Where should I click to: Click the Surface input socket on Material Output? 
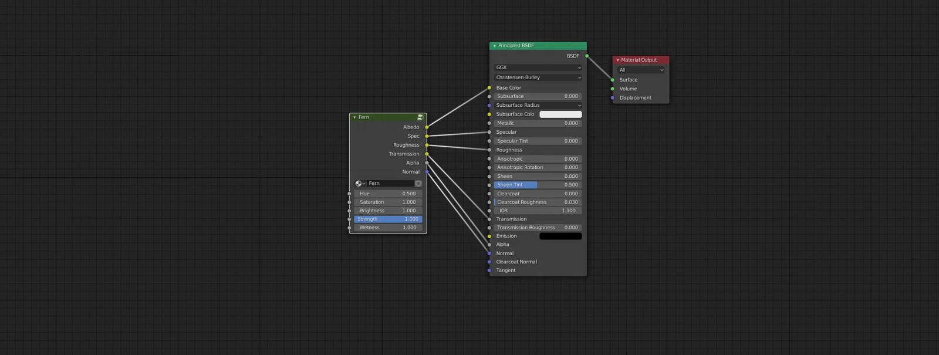pyautogui.click(x=613, y=80)
